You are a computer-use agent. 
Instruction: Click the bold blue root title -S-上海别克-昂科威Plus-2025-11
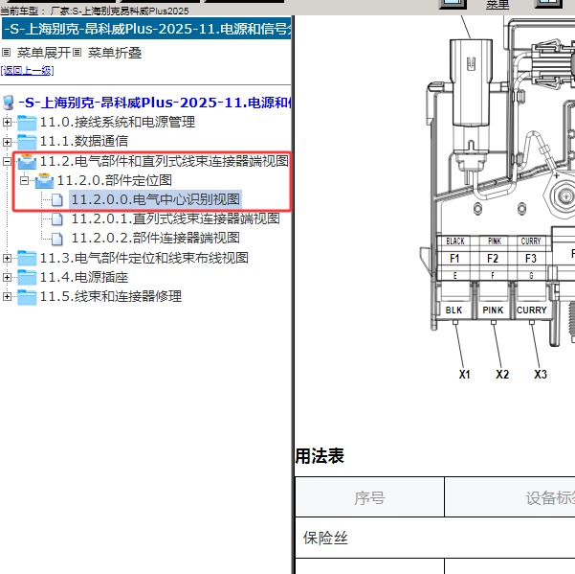click(154, 103)
